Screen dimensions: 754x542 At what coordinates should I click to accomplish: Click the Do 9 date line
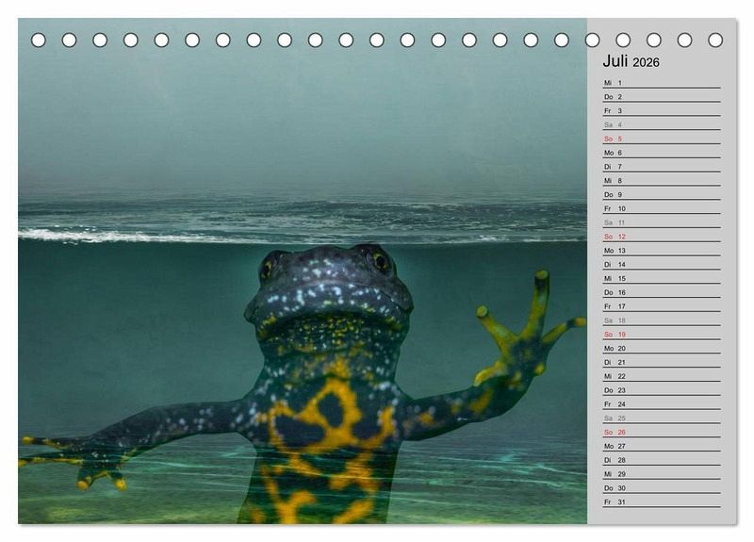point(661,194)
